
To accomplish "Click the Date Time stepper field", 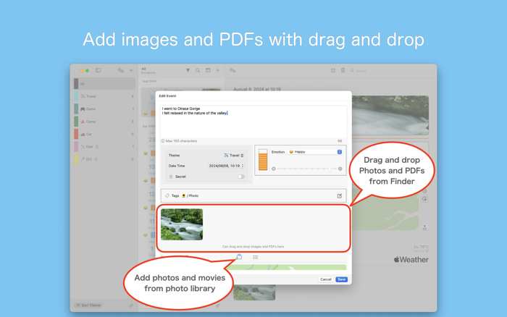I will pyautogui.click(x=226, y=166).
